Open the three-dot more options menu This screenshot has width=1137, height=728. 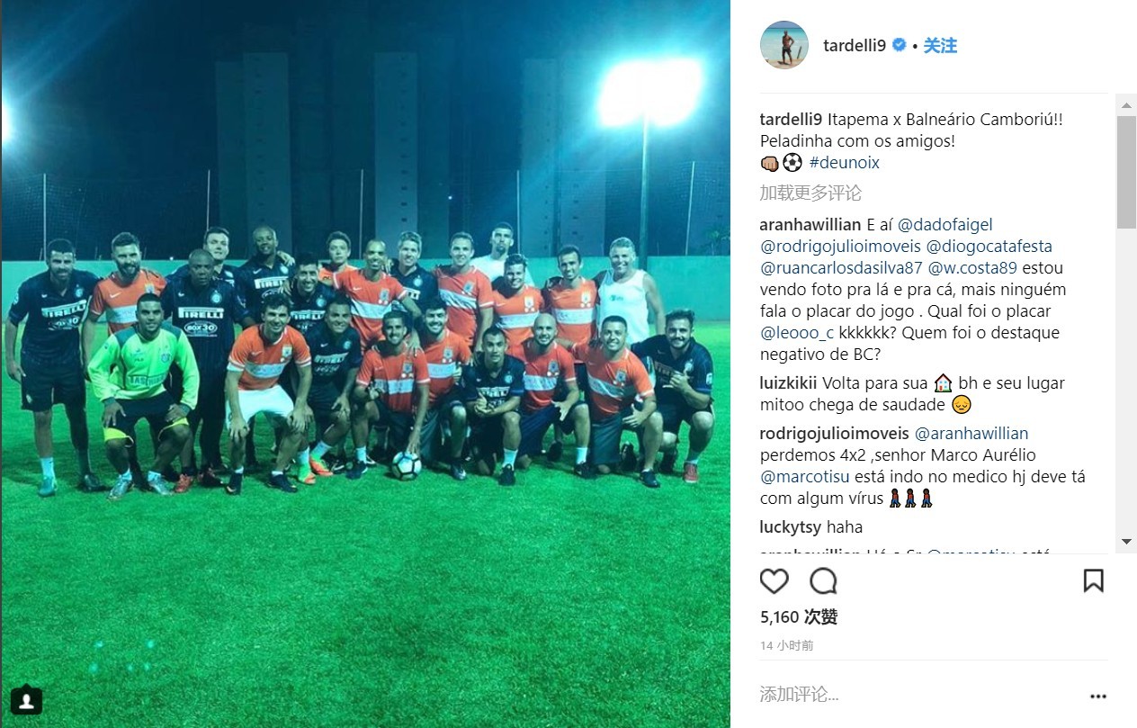1097,696
